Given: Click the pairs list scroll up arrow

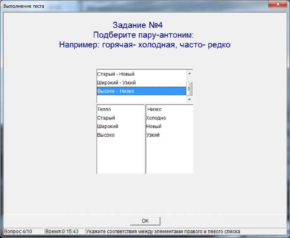Looking at the screenshot, I should click(x=189, y=74).
